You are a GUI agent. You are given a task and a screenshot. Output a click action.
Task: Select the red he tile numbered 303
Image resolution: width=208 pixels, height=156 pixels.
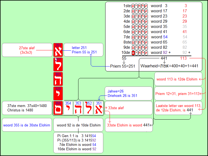pyautogui.click(x=58, y=79)
